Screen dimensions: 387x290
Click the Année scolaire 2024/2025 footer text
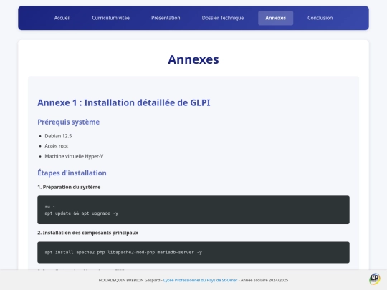pos(264,280)
